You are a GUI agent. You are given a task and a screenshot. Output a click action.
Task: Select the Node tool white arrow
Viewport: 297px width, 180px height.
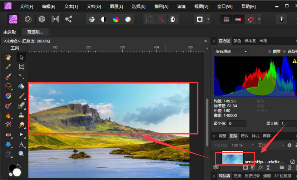pos(22,134)
